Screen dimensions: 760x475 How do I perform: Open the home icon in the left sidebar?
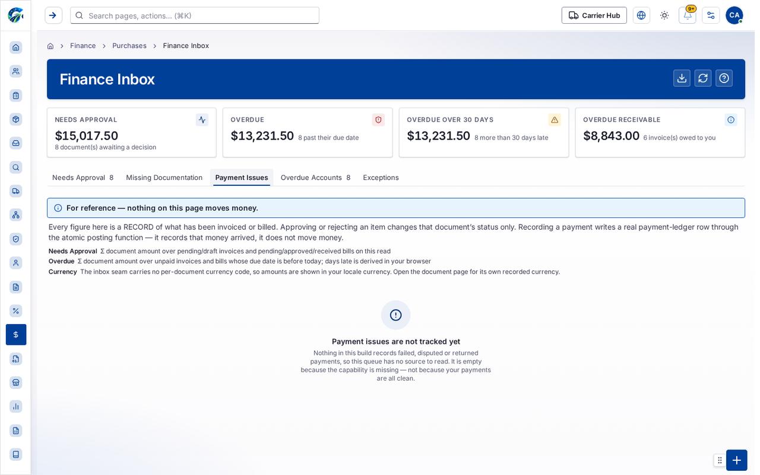[16, 47]
